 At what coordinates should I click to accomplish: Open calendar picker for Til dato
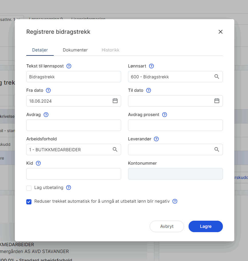[217, 101]
